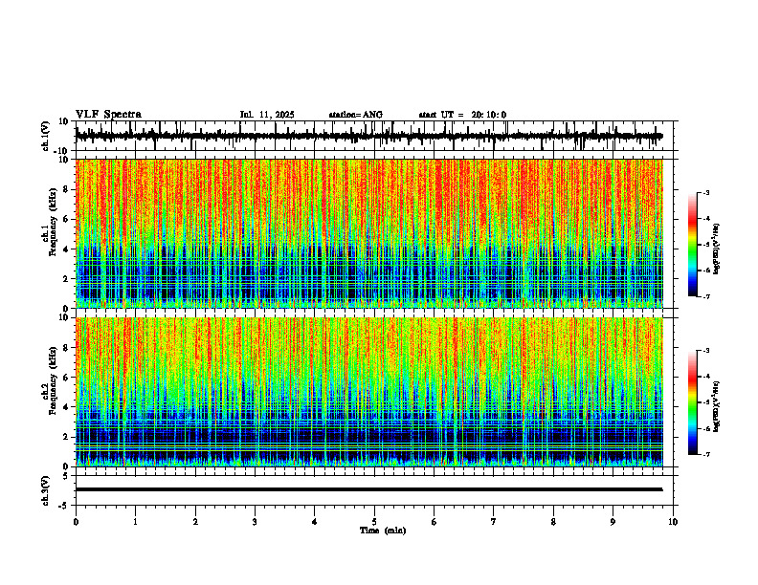The image size is (758, 585).
Task: Click the "Time (min)" x-axis label
Action: (383, 531)
